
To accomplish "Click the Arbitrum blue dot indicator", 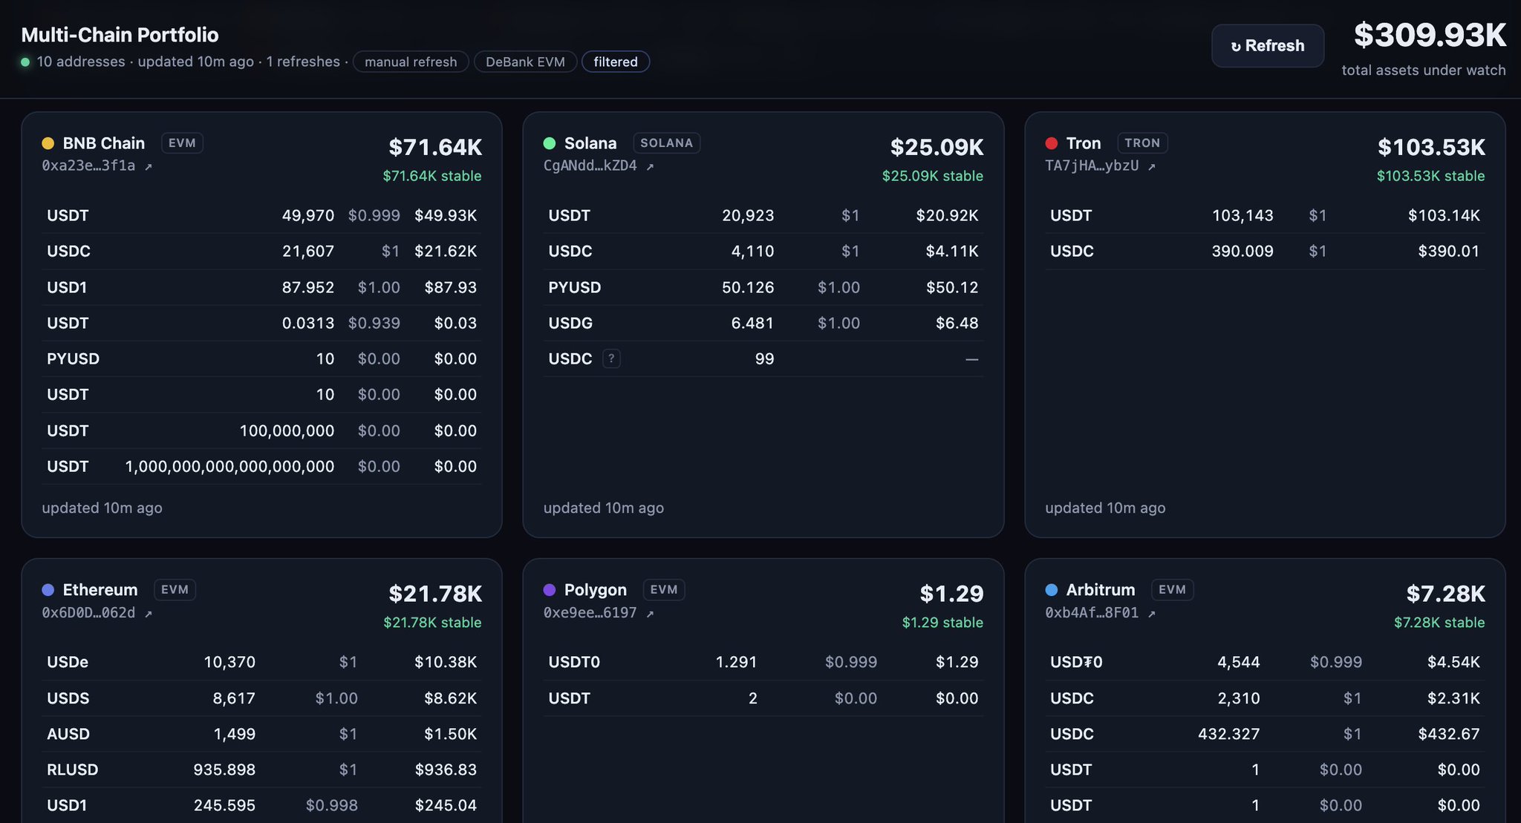I will [x=1052, y=590].
